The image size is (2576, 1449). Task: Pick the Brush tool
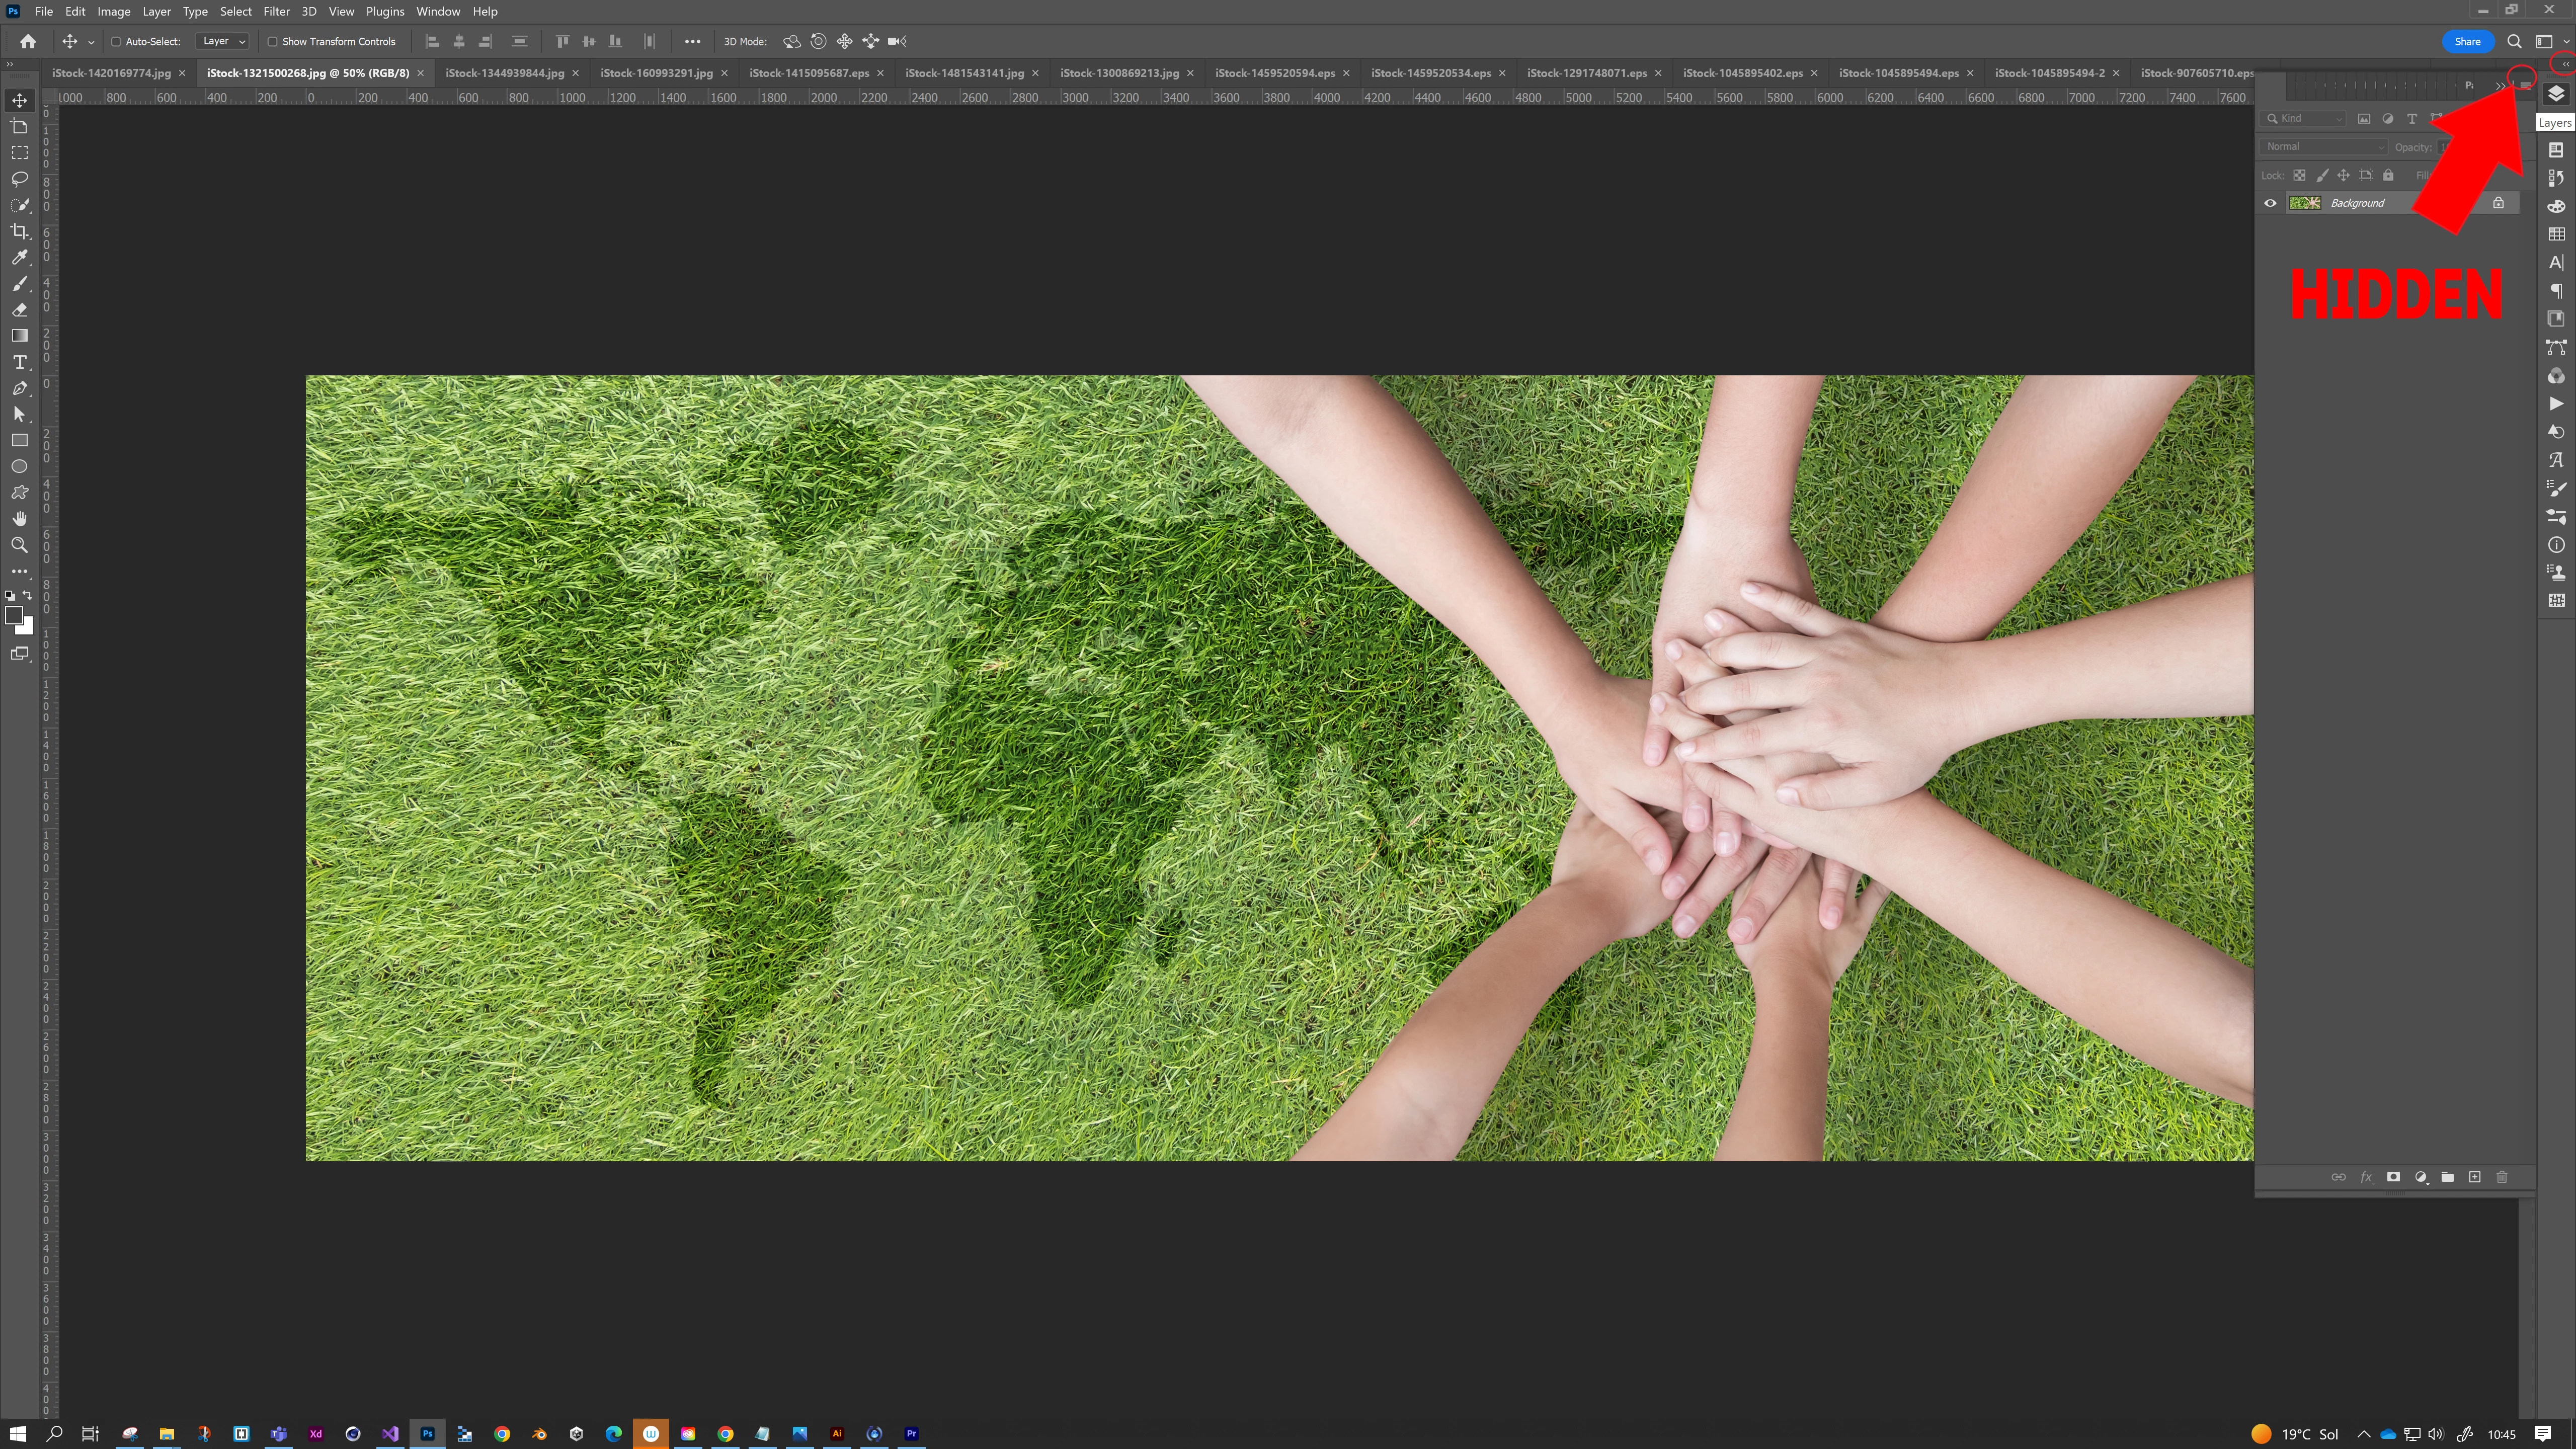[19, 284]
